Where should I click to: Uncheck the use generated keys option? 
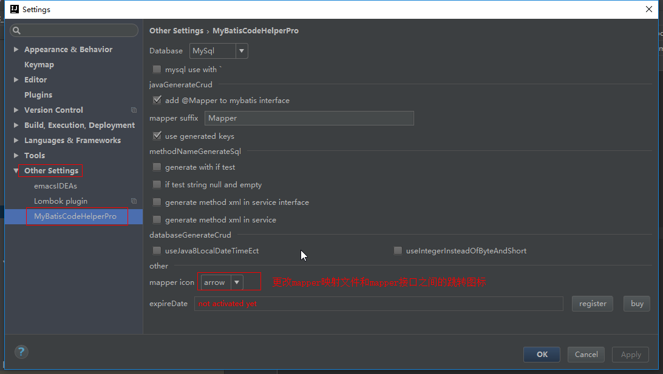click(157, 136)
